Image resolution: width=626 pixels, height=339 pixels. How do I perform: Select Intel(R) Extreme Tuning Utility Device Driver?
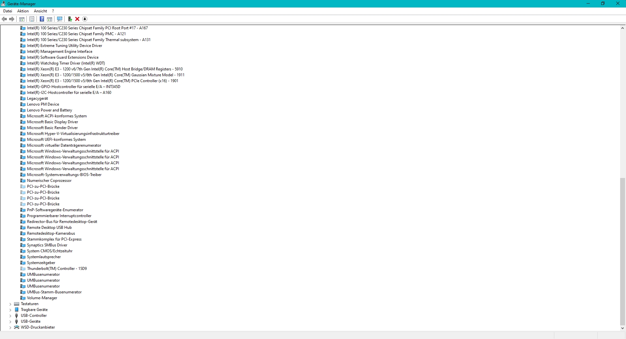click(65, 46)
